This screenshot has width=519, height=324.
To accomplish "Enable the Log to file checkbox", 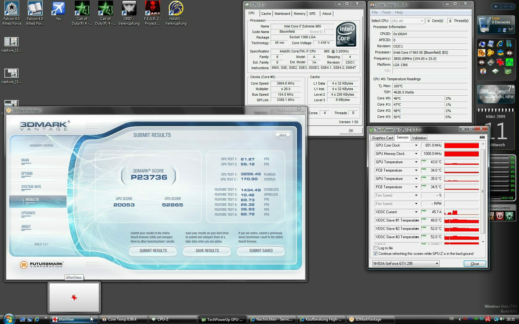I will point(376,248).
